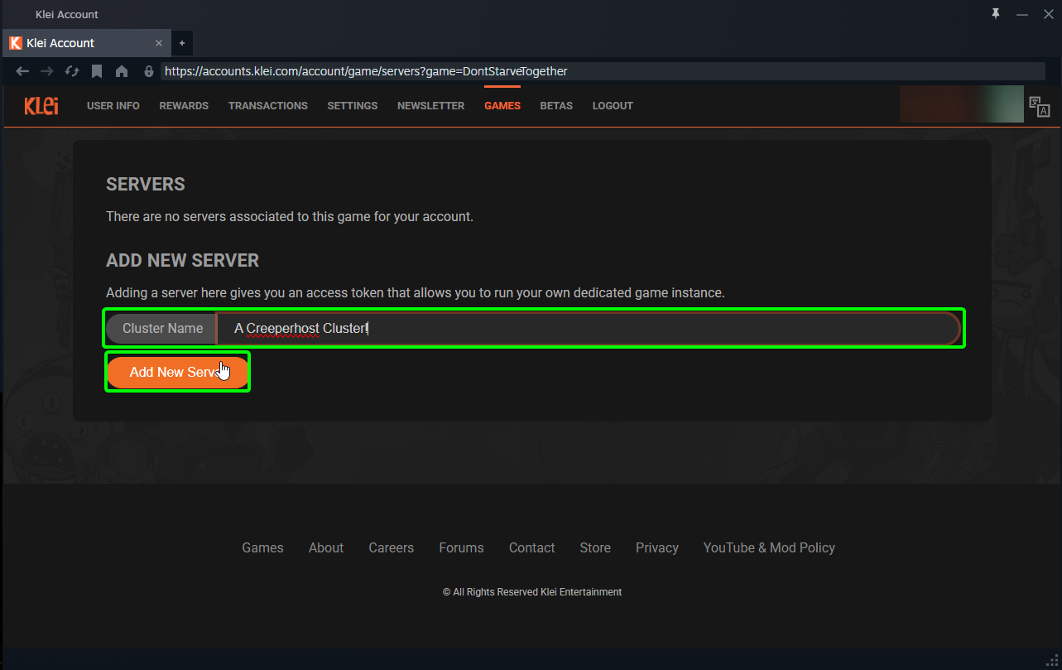This screenshot has height=670, width=1062.
Task: Close the Klei Account tab
Action: click(159, 43)
